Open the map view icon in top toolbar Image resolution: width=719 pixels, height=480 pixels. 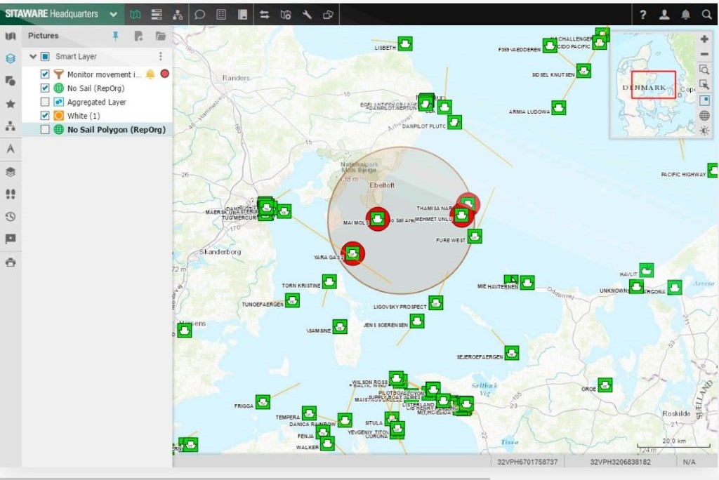135,14
